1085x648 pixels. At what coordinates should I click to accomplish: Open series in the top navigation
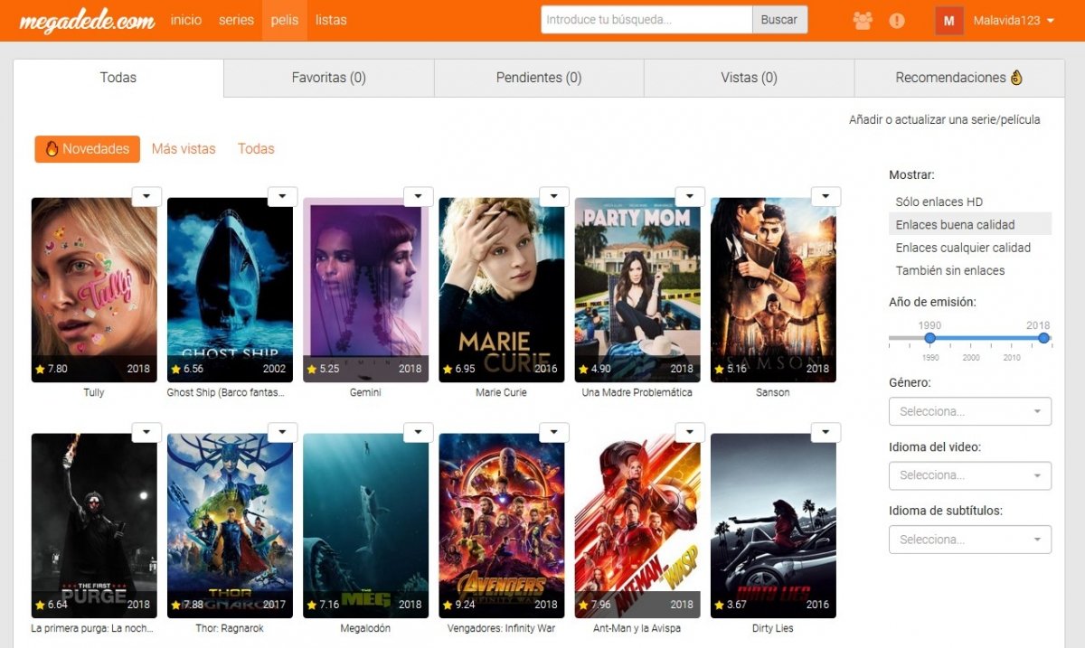(236, 20)
